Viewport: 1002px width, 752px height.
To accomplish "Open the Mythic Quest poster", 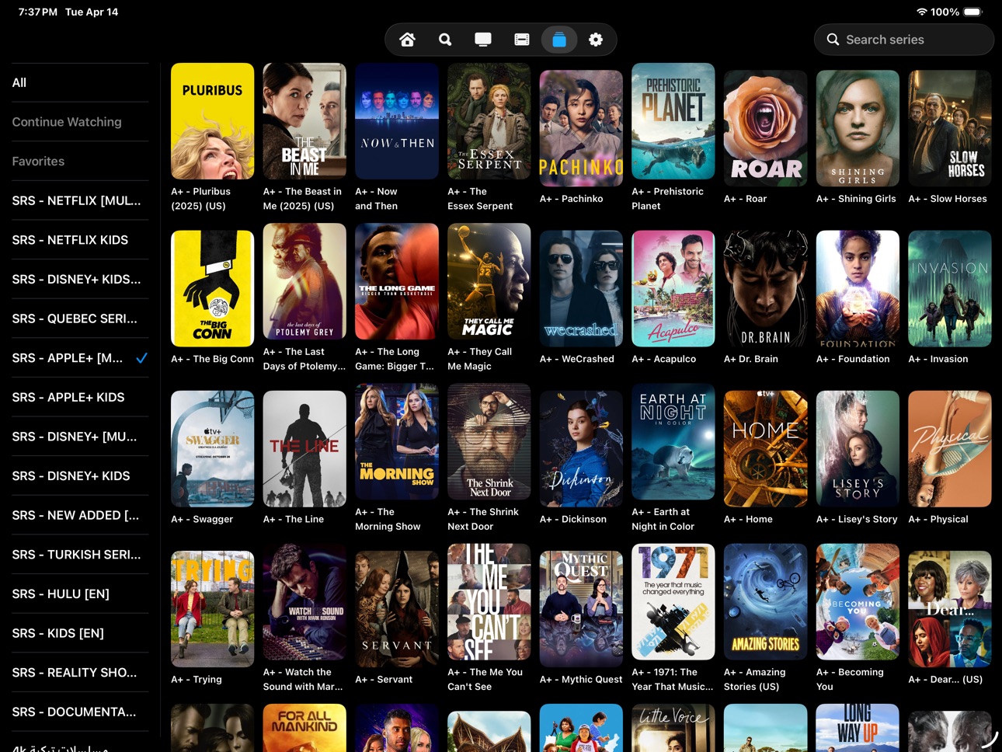I will pyautogui.click(x=581, y=609).
